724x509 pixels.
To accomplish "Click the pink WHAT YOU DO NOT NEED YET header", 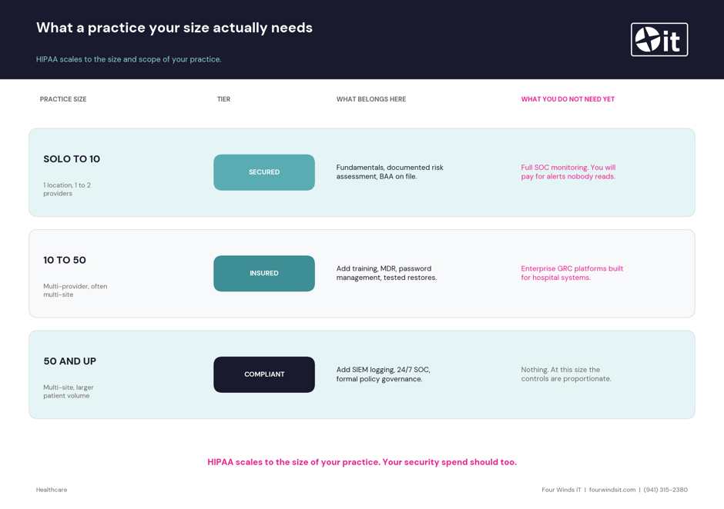I will pyautogui.click(x=568, y=99).
